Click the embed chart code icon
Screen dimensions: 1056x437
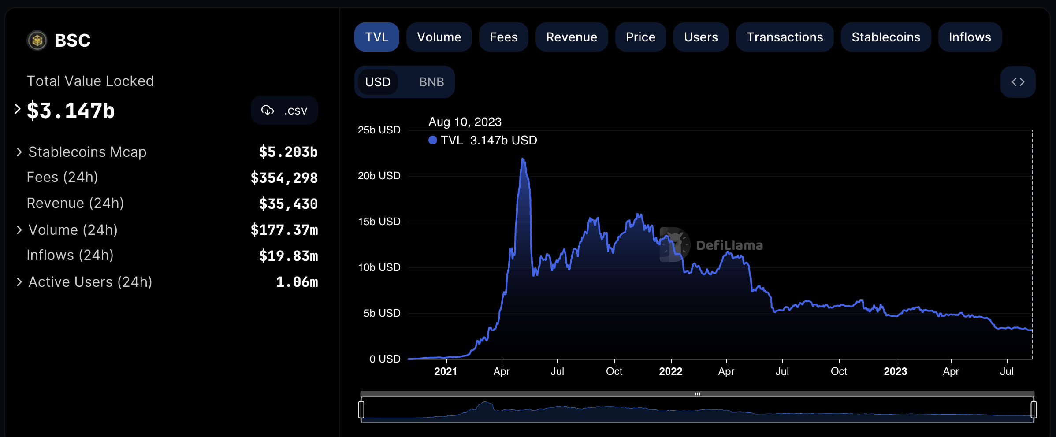click(x=1018, y=82)
